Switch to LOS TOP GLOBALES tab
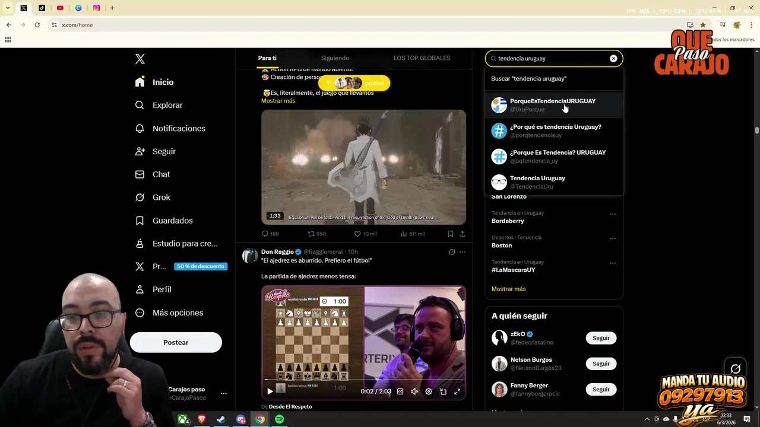Image resolution: width=760 pixels, height=427 pixels. (x=422, y=58)
